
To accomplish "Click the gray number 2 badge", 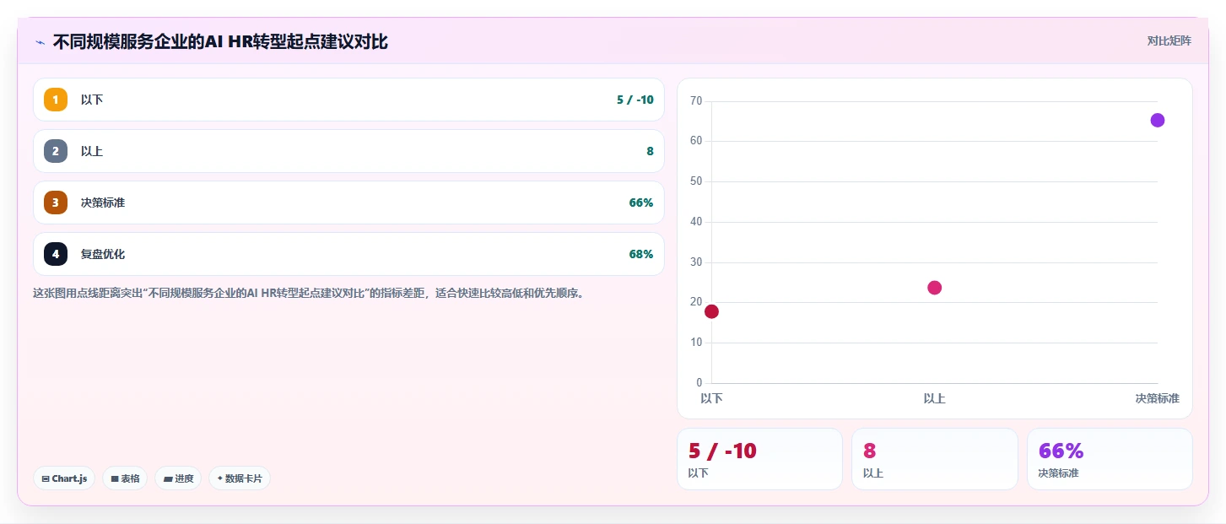I will pyautogui.click(x=56, y=151).
